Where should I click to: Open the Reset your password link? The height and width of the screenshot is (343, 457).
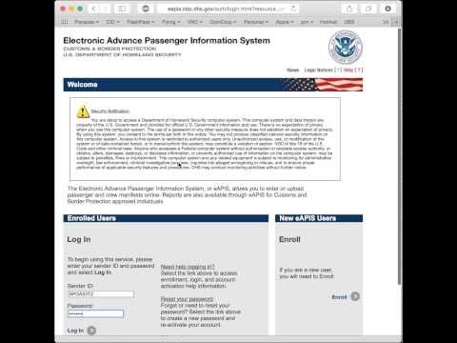click(x=187, y=299)
